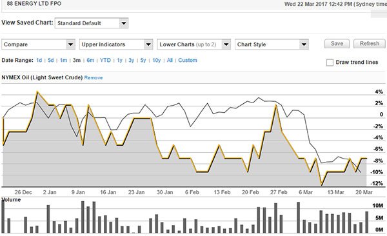The image size is (387, 236).
Task: Click the 10M volume axis label
Action: pyautogui.click(x=378, y=206)
